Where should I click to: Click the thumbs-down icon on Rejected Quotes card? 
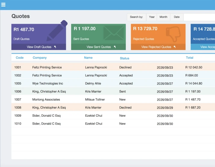tap(173, 34)
